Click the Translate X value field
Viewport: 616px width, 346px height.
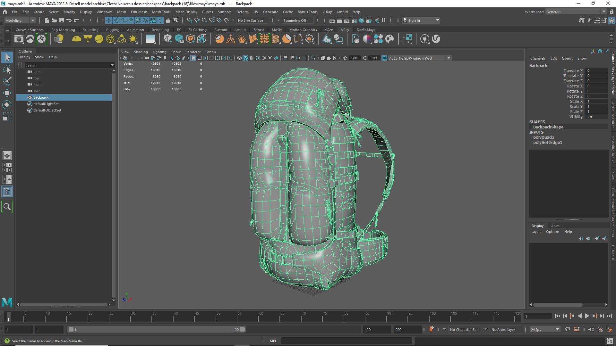coord(596,70)
